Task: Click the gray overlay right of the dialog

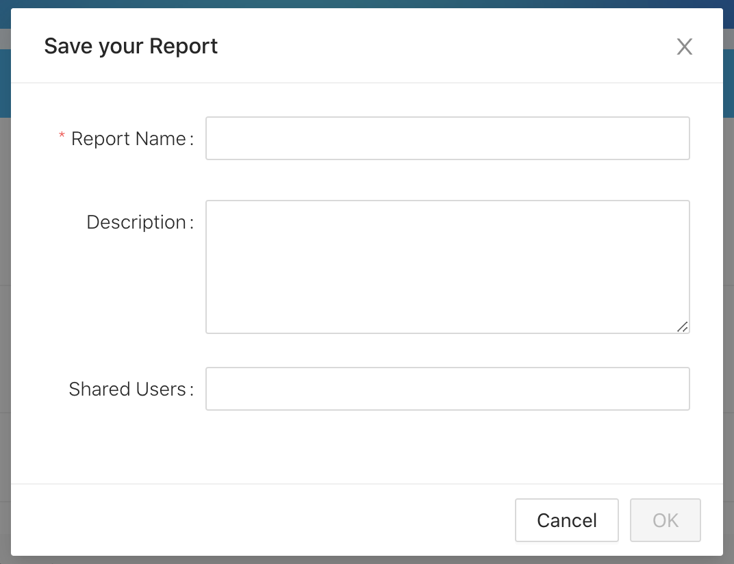Action: click(x=729, y=274)
